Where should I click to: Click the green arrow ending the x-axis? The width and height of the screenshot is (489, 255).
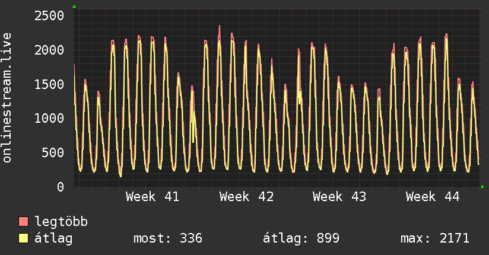tap(482, 187)
